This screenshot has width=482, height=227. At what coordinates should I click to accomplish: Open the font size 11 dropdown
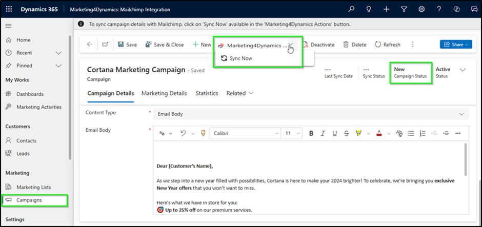[292, 133]
